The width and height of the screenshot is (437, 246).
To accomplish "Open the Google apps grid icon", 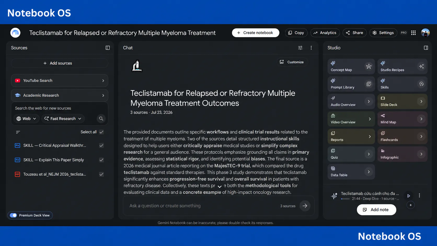I will pyautogui.click(x=413, y=33).
